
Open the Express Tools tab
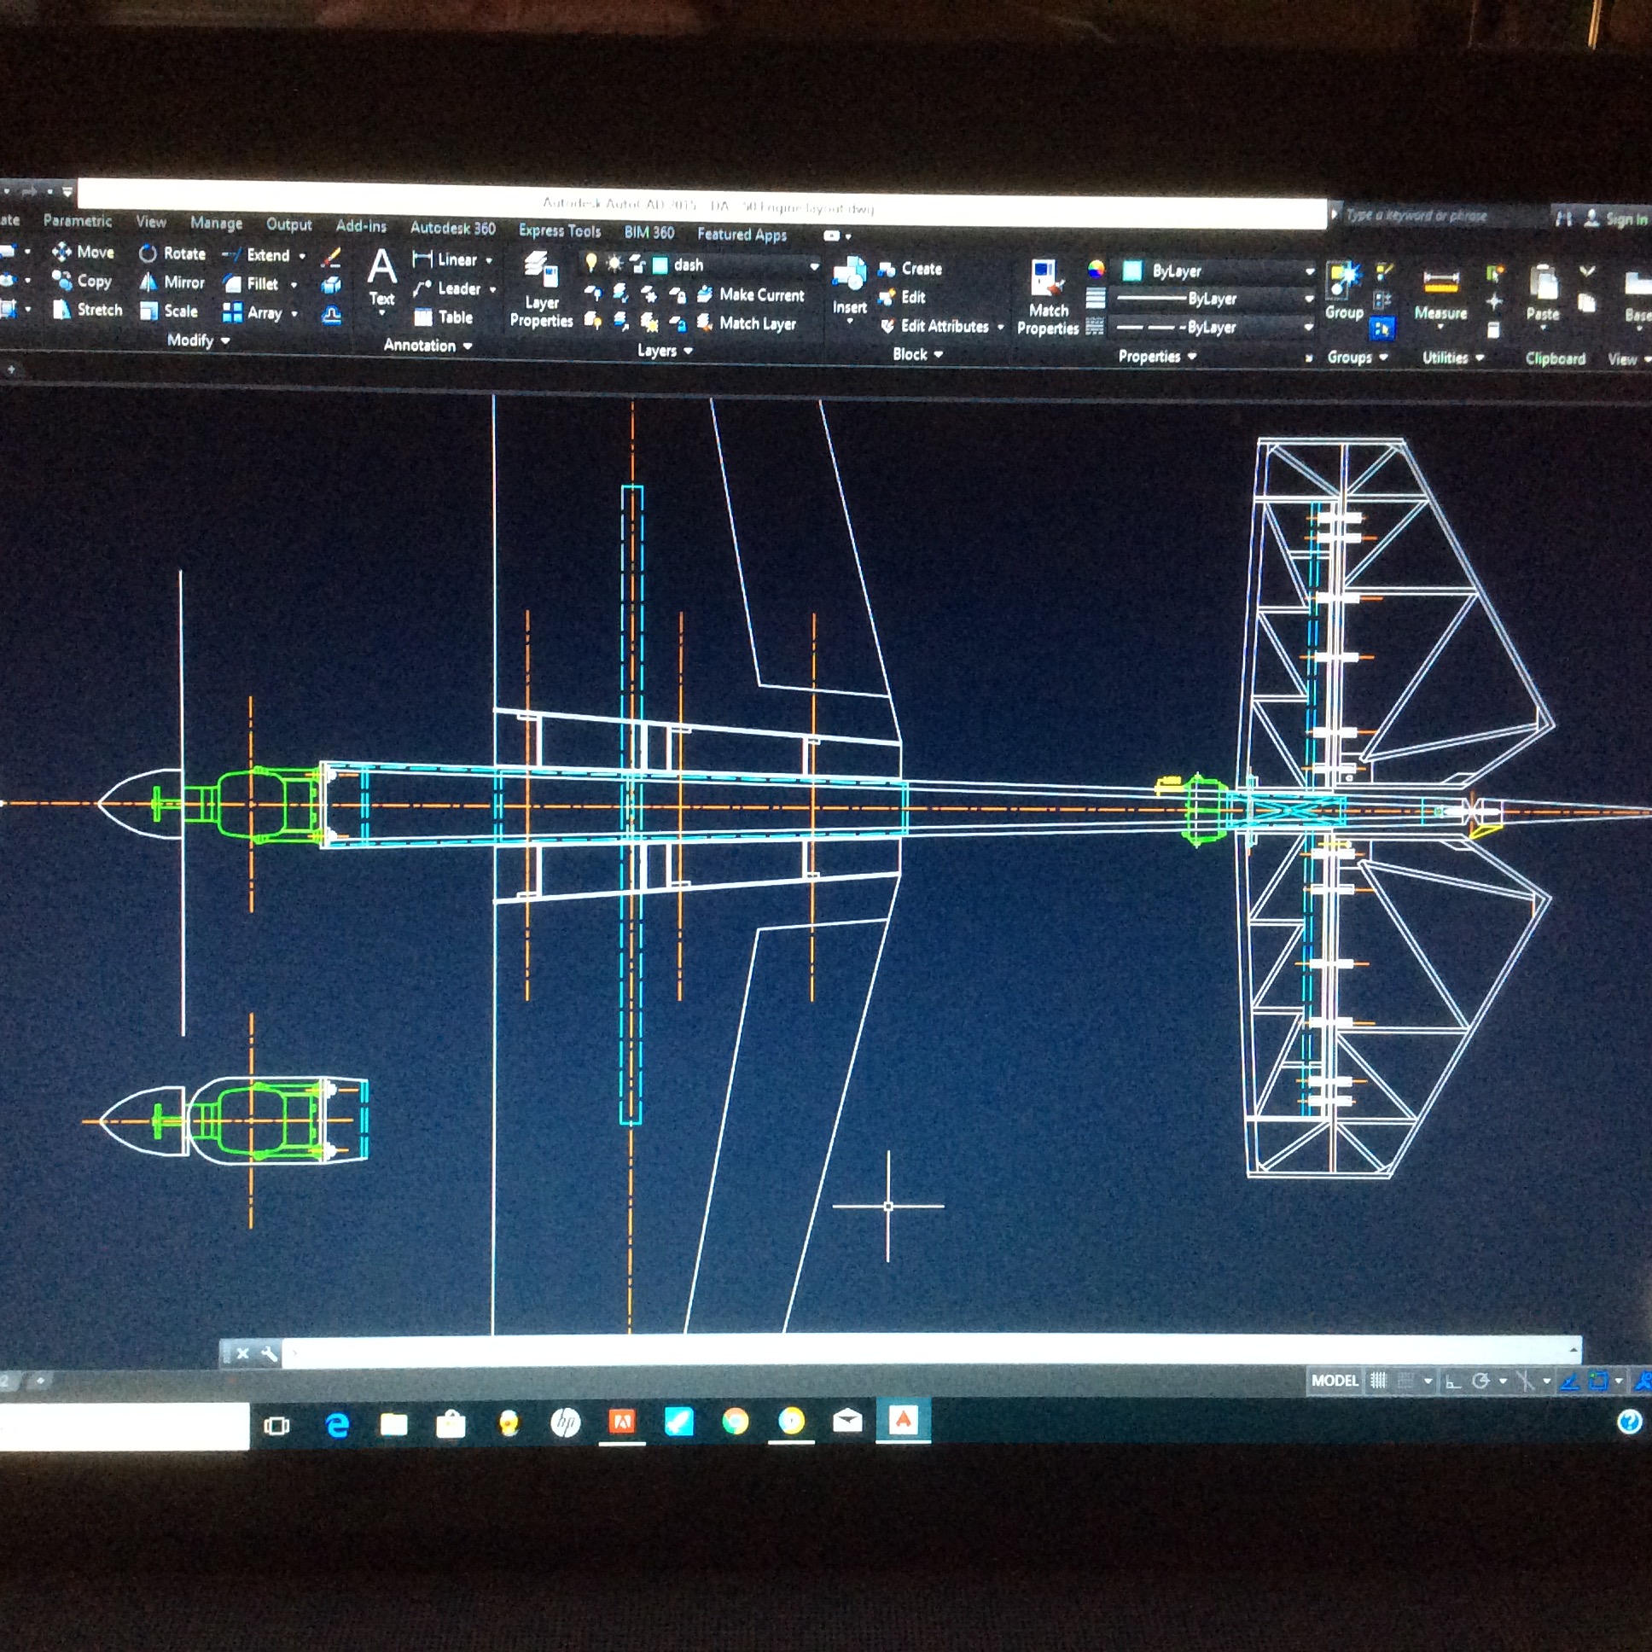pyautogui.click(x=559, y=231)
